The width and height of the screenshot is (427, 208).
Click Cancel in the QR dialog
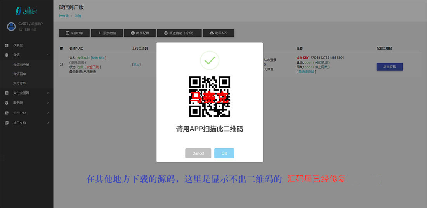point(198,153)
